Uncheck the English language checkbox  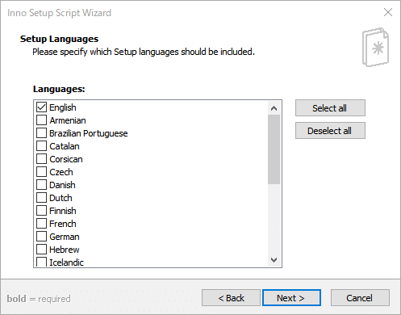(41, 107)
